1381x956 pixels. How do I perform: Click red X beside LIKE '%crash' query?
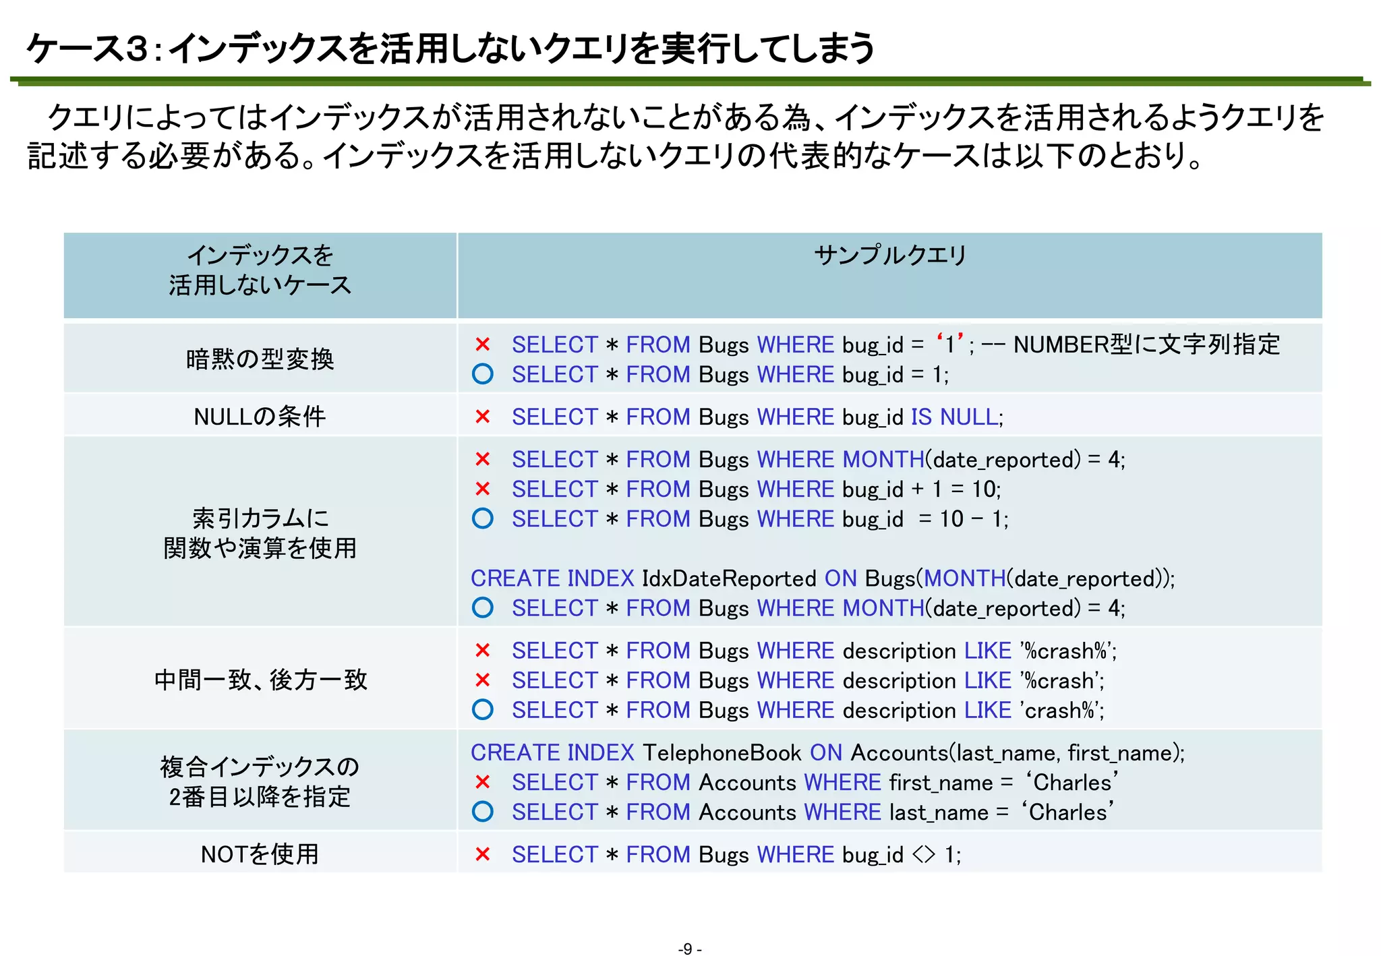point(482,680)
